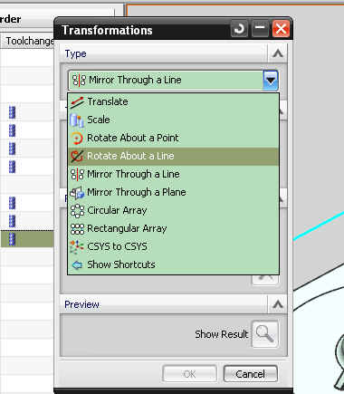Open the Type dropdown arrow
Image resolution: width=344 pixels, height=394 pixels.
[x=271, y=81]
